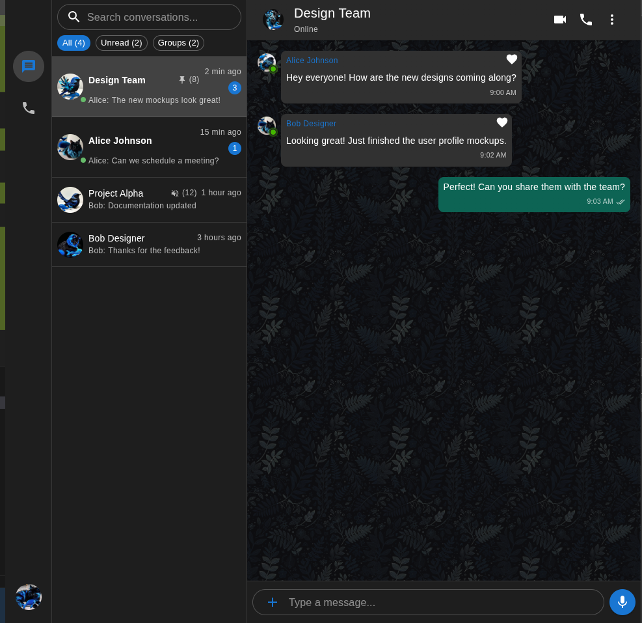Start a video call with Design Team
The width and height of the screenshot is (642, 623).
(x=559, y=20)
